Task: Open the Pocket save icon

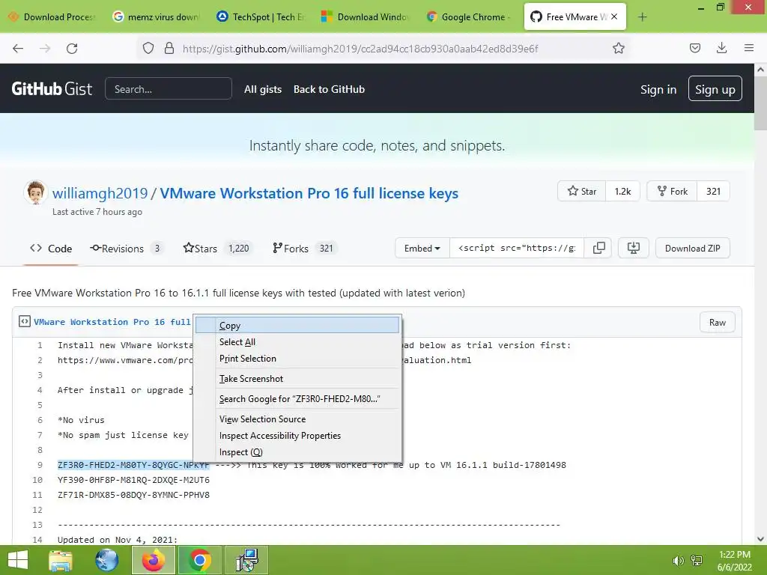Action: pos(694,48)
